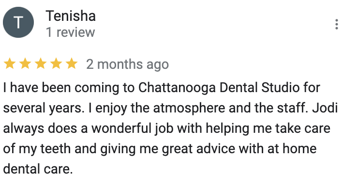This screenshot has width=358, height=191.
Task: Click the final line "dental care."
Action: click(38, 169)
